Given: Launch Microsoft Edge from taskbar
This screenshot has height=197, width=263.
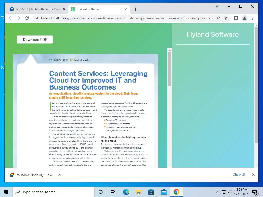Looking at the screenshot, I should [x=126, y=192].
